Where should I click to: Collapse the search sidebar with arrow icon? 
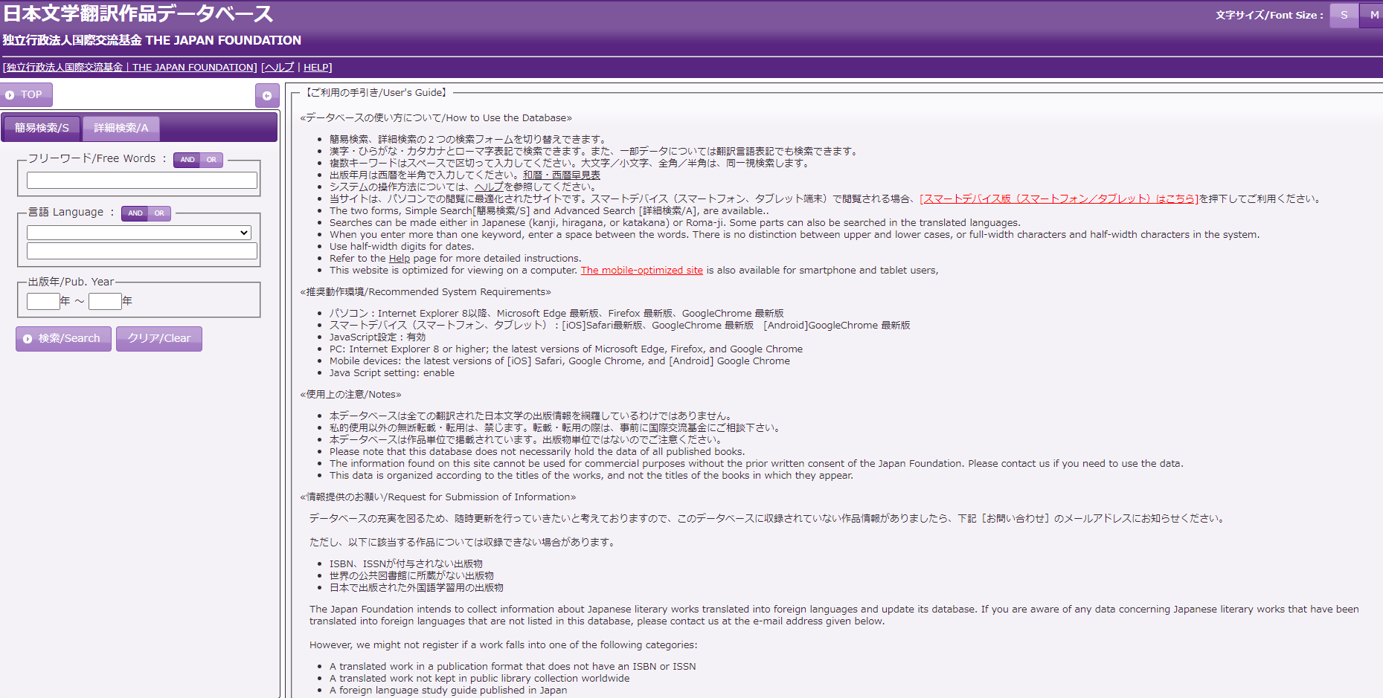(267, 95)
